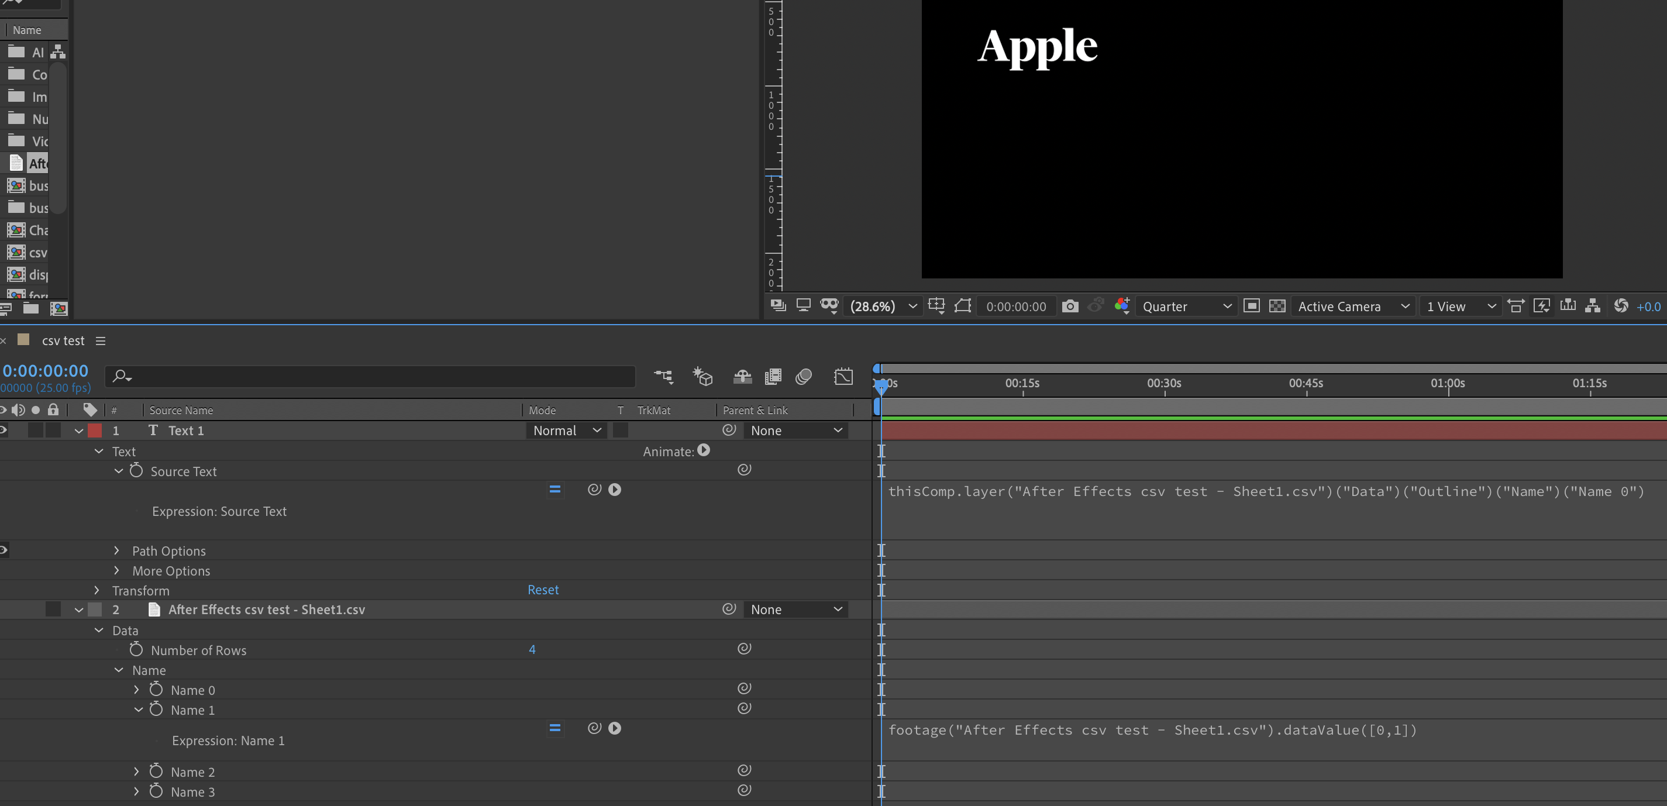Viewport: 1667px width, 806px height.
Task: Toggle the Primary Viewer monitor icon
Action: point(803,305)
